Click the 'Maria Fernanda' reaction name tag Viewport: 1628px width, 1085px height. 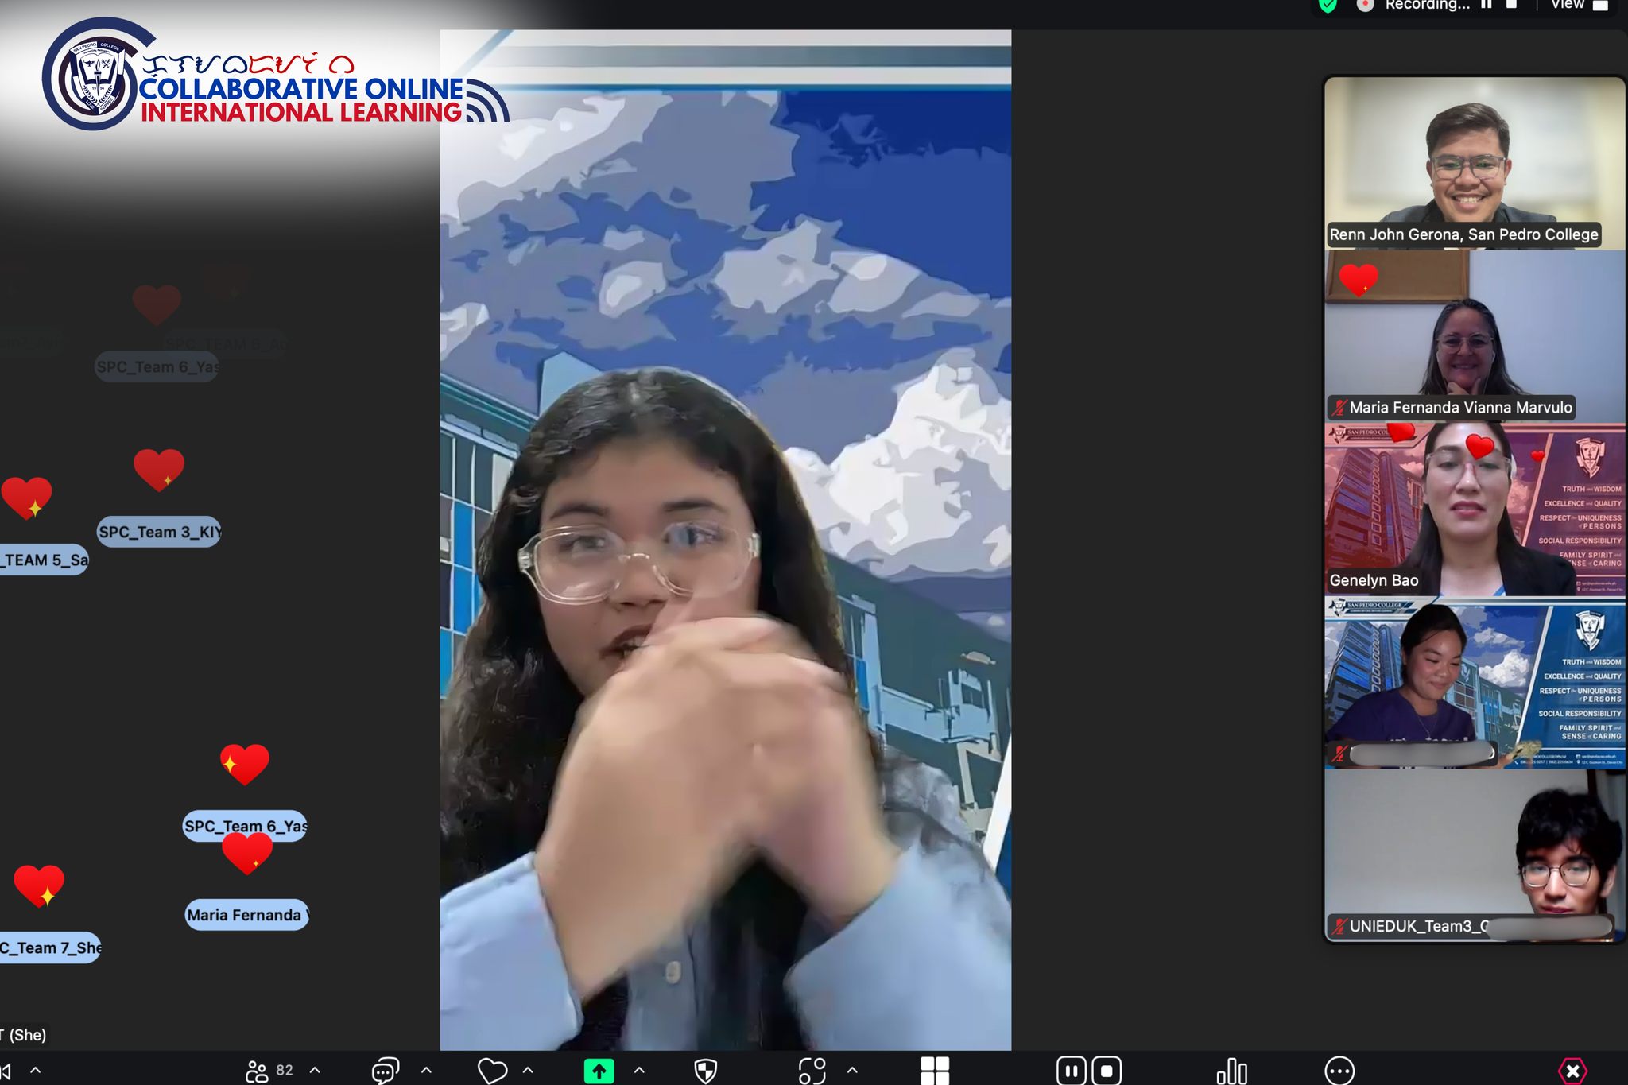pos(246,915)
